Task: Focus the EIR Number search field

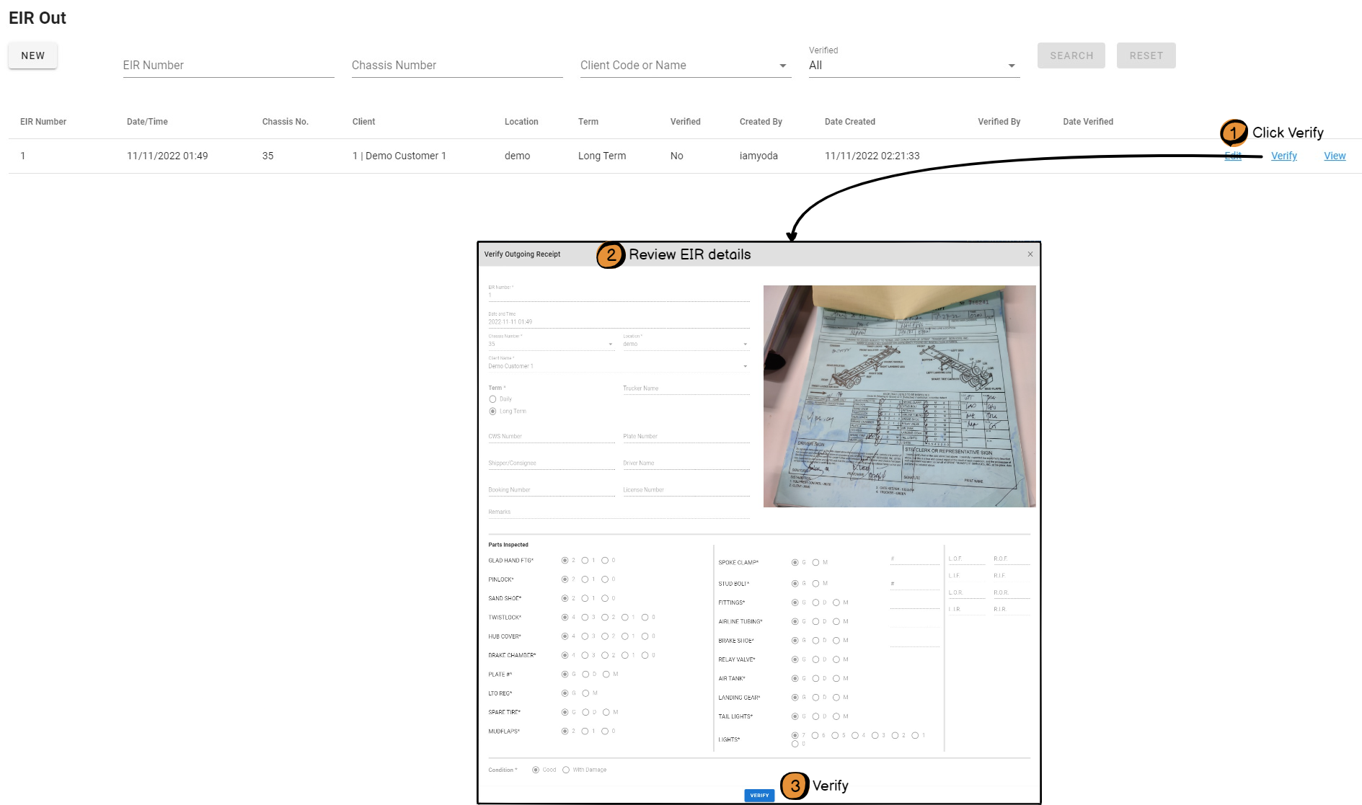Action: pos(228,66)
